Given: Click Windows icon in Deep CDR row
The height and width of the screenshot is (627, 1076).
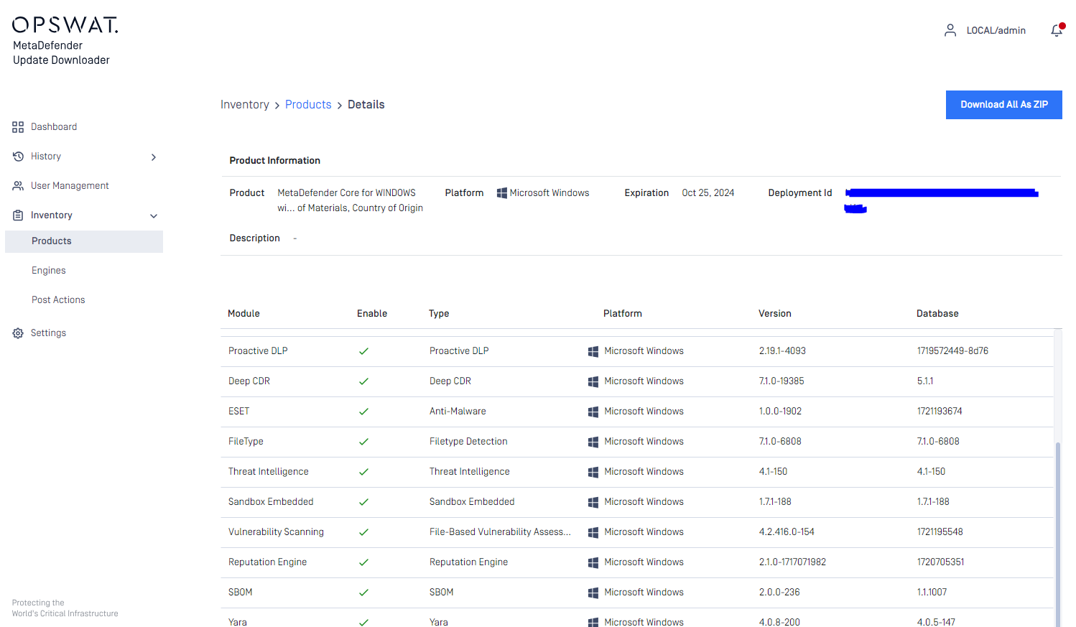Looking at the screenshot, I should [593, 381].
